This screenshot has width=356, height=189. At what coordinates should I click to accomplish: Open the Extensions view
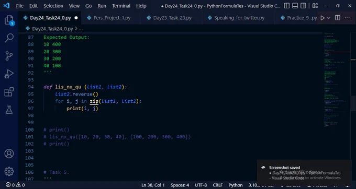(9, 92)
